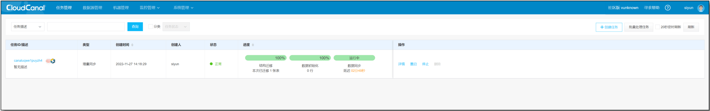This screenshot has height=111, width=710.
Task: Click 社区版 vunknown version text
Action: click(623, 8)
